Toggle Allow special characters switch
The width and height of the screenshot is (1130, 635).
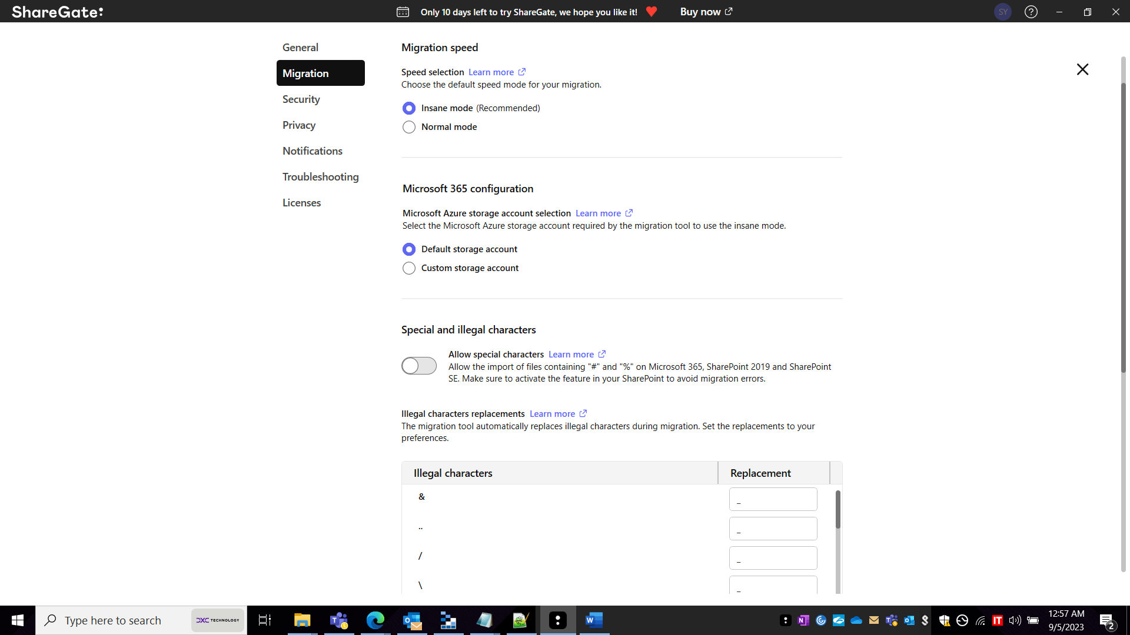tap(419, 366)
